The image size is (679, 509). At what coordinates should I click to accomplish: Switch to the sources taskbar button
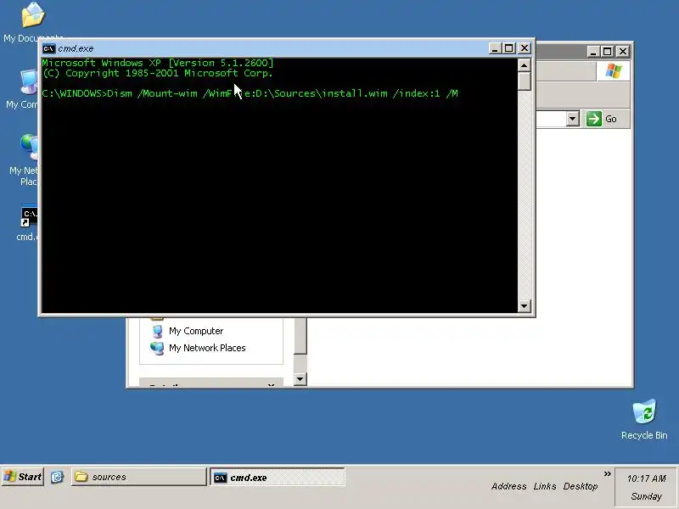[138, 477]
